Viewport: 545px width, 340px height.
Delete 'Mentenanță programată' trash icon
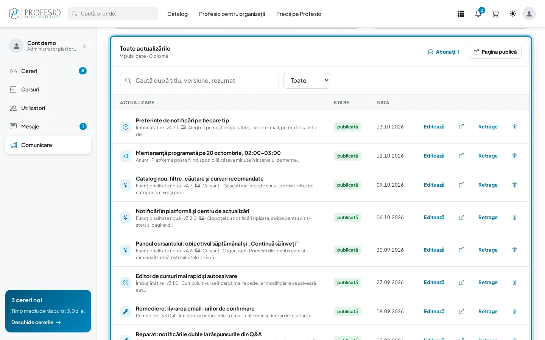514,156
